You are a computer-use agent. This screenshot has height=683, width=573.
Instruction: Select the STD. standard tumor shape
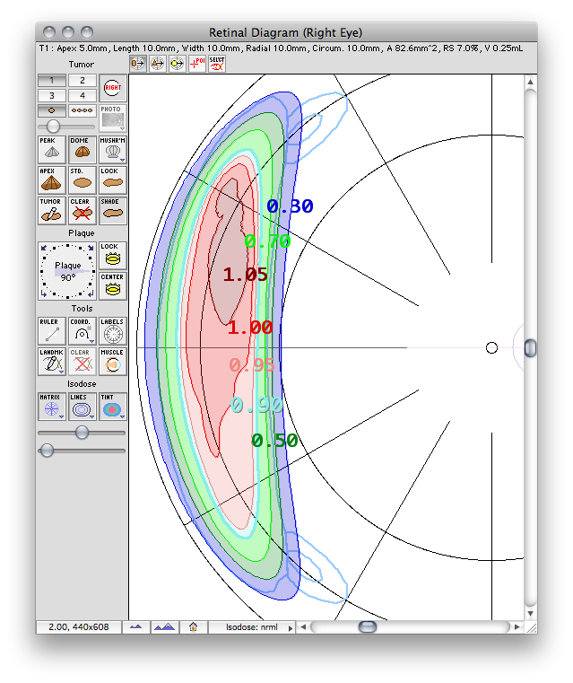(x=82, y=180)
